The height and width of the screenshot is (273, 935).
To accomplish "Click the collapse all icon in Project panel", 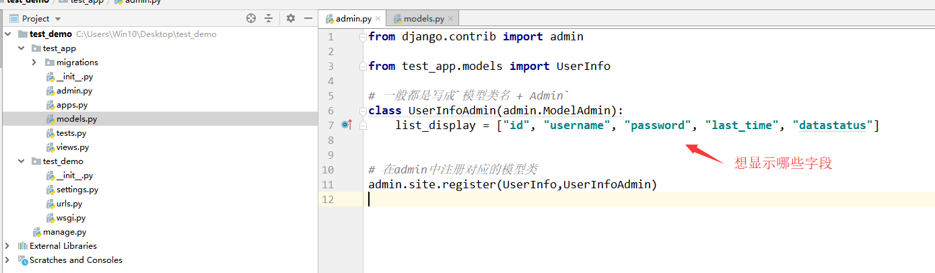I will click(x=269, y=19).
